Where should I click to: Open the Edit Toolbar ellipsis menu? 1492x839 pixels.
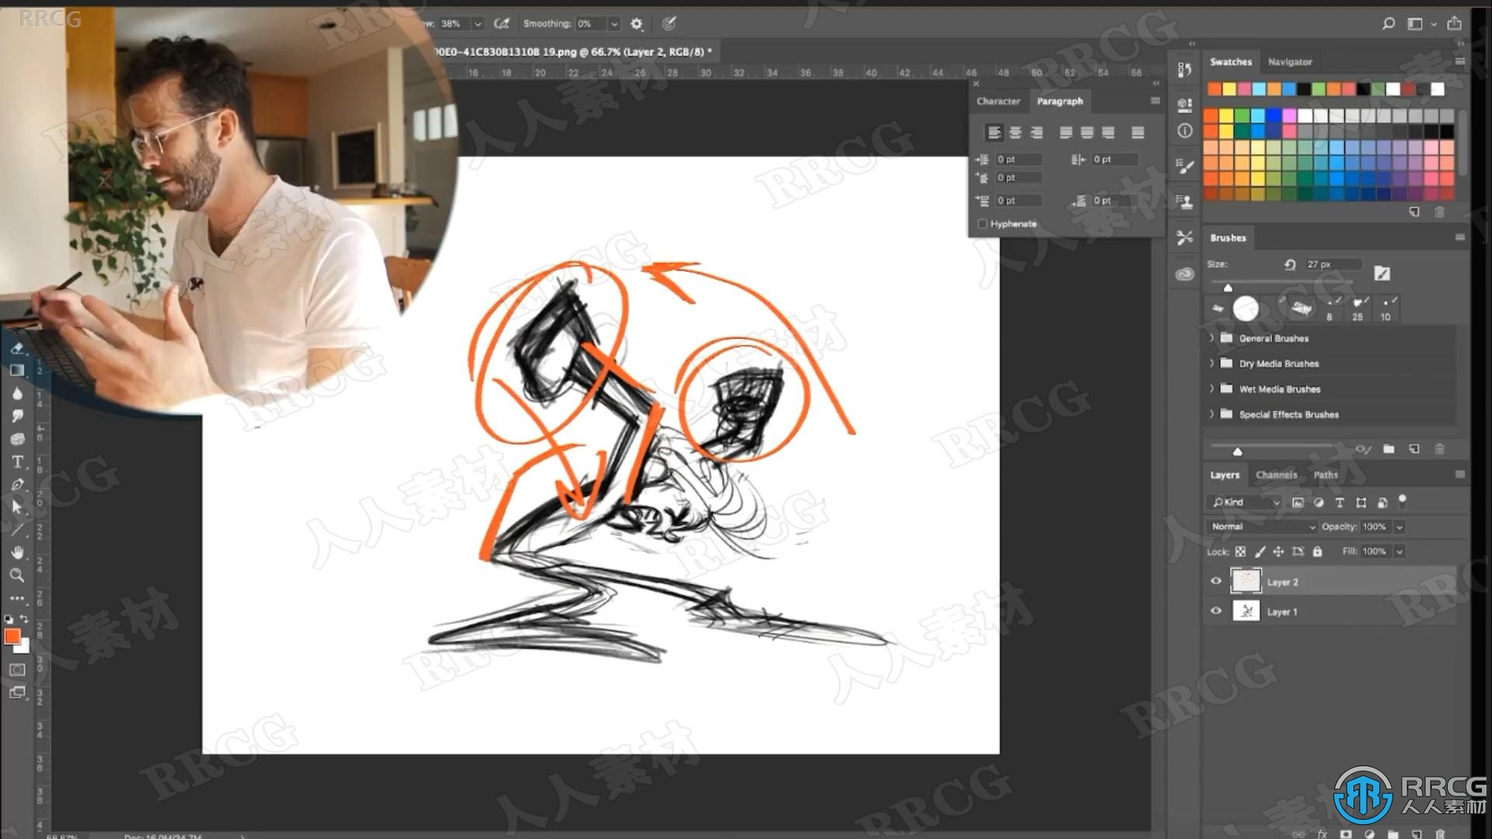coord(17,598)
